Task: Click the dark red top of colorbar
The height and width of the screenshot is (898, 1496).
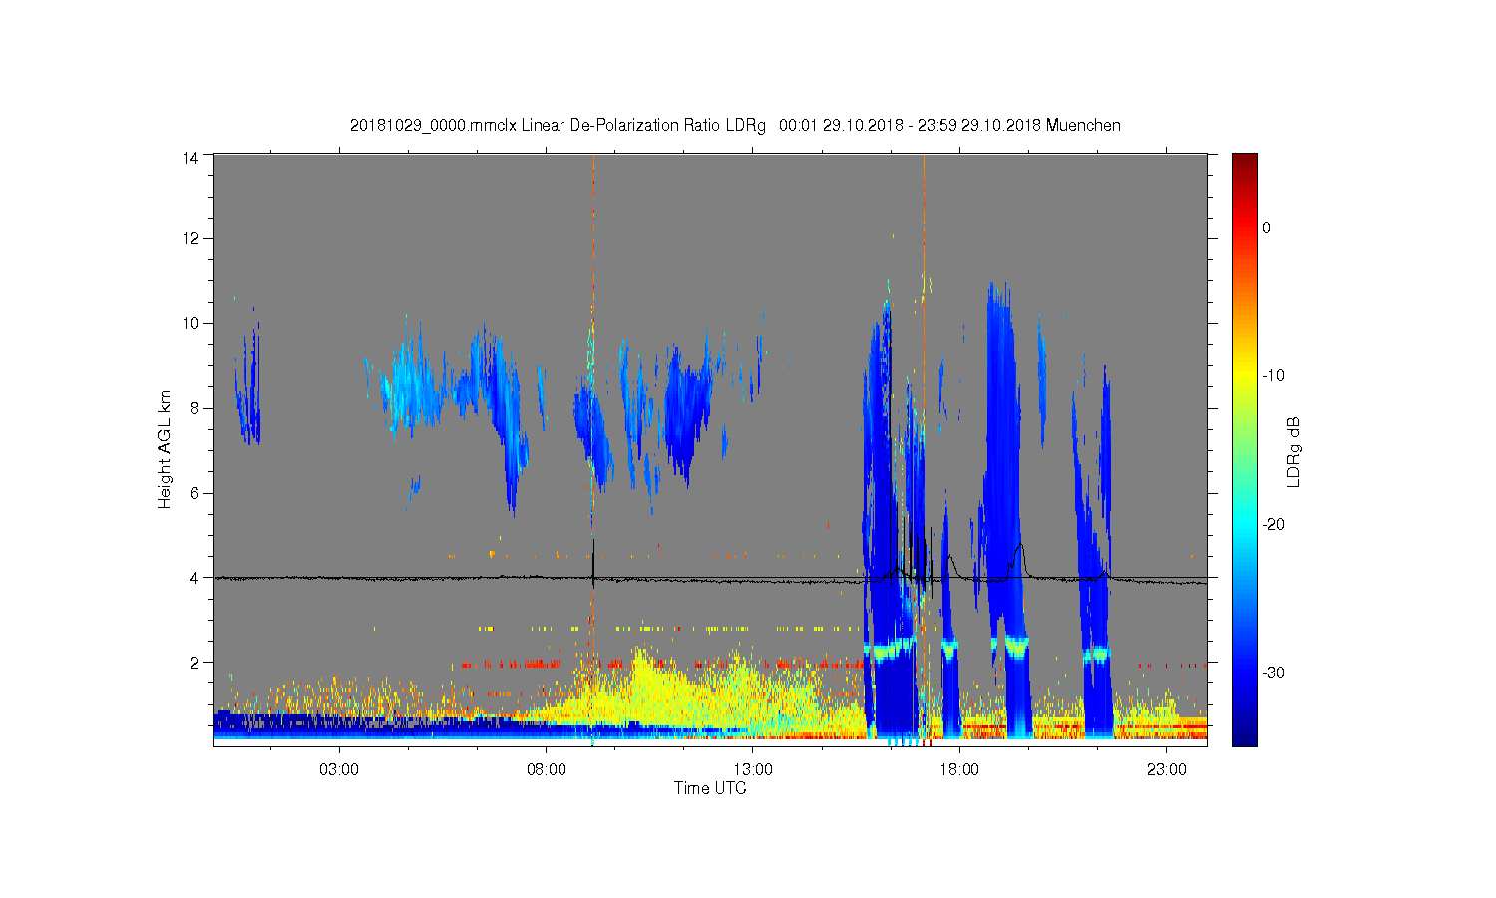Action: tap(1245, 162)
